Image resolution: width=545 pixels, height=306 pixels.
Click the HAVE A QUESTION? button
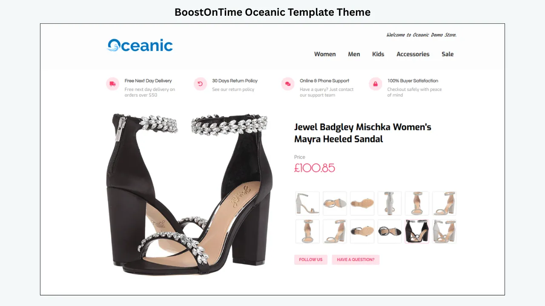(356, 260)
